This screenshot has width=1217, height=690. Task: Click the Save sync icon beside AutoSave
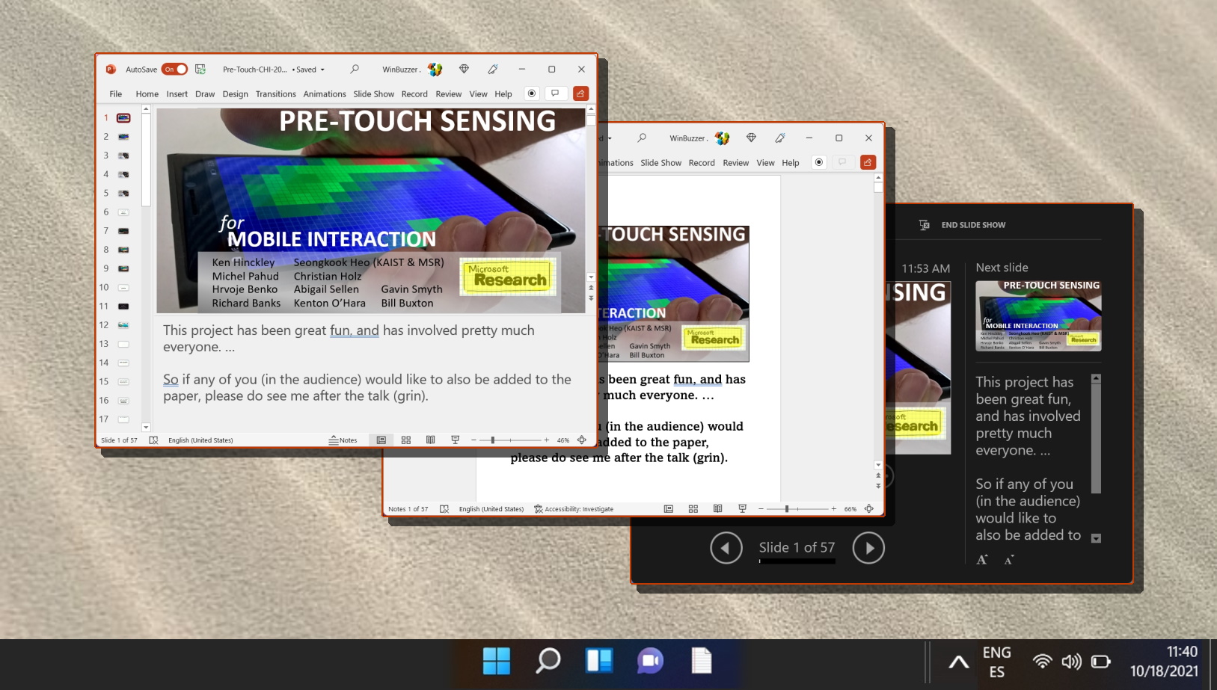point(200,70)
